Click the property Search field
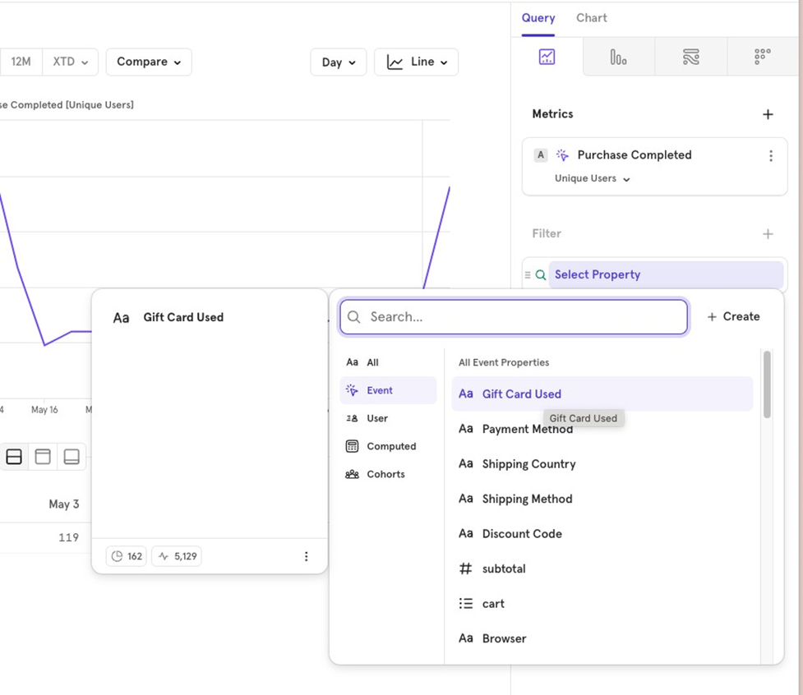The height and width of the screenshot is (695, 803). click(x=522, y=317)
